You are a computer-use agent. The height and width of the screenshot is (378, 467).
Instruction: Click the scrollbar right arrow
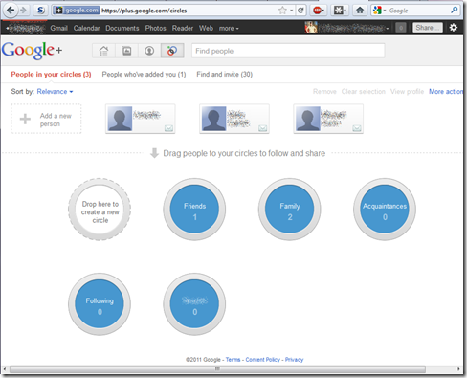459,369
